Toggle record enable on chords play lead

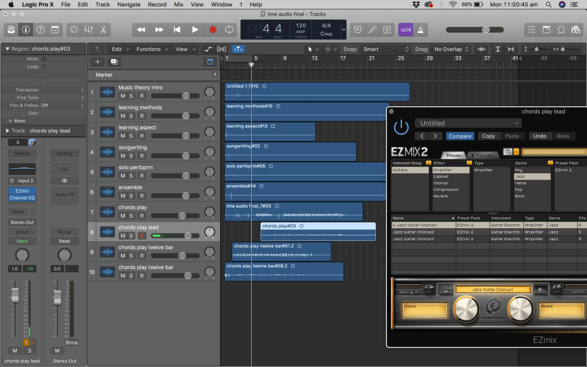click(x=141, y=236)
